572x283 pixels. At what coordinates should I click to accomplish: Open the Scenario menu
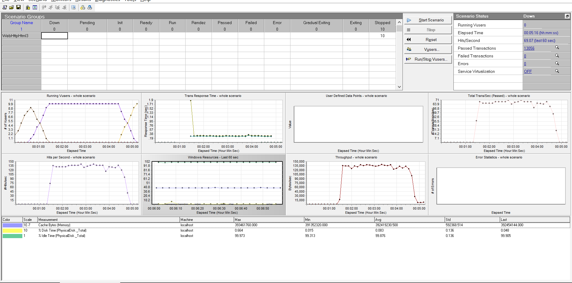pyautogui.click(x=38, y=1)
